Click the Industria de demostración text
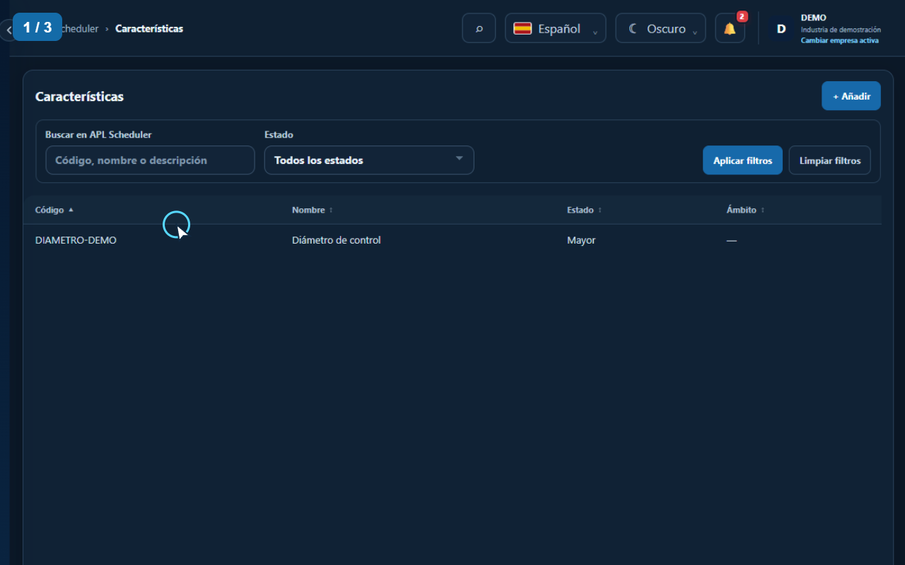Image resolution: width=905 pixels, height=565 pixels. [841, 30]
